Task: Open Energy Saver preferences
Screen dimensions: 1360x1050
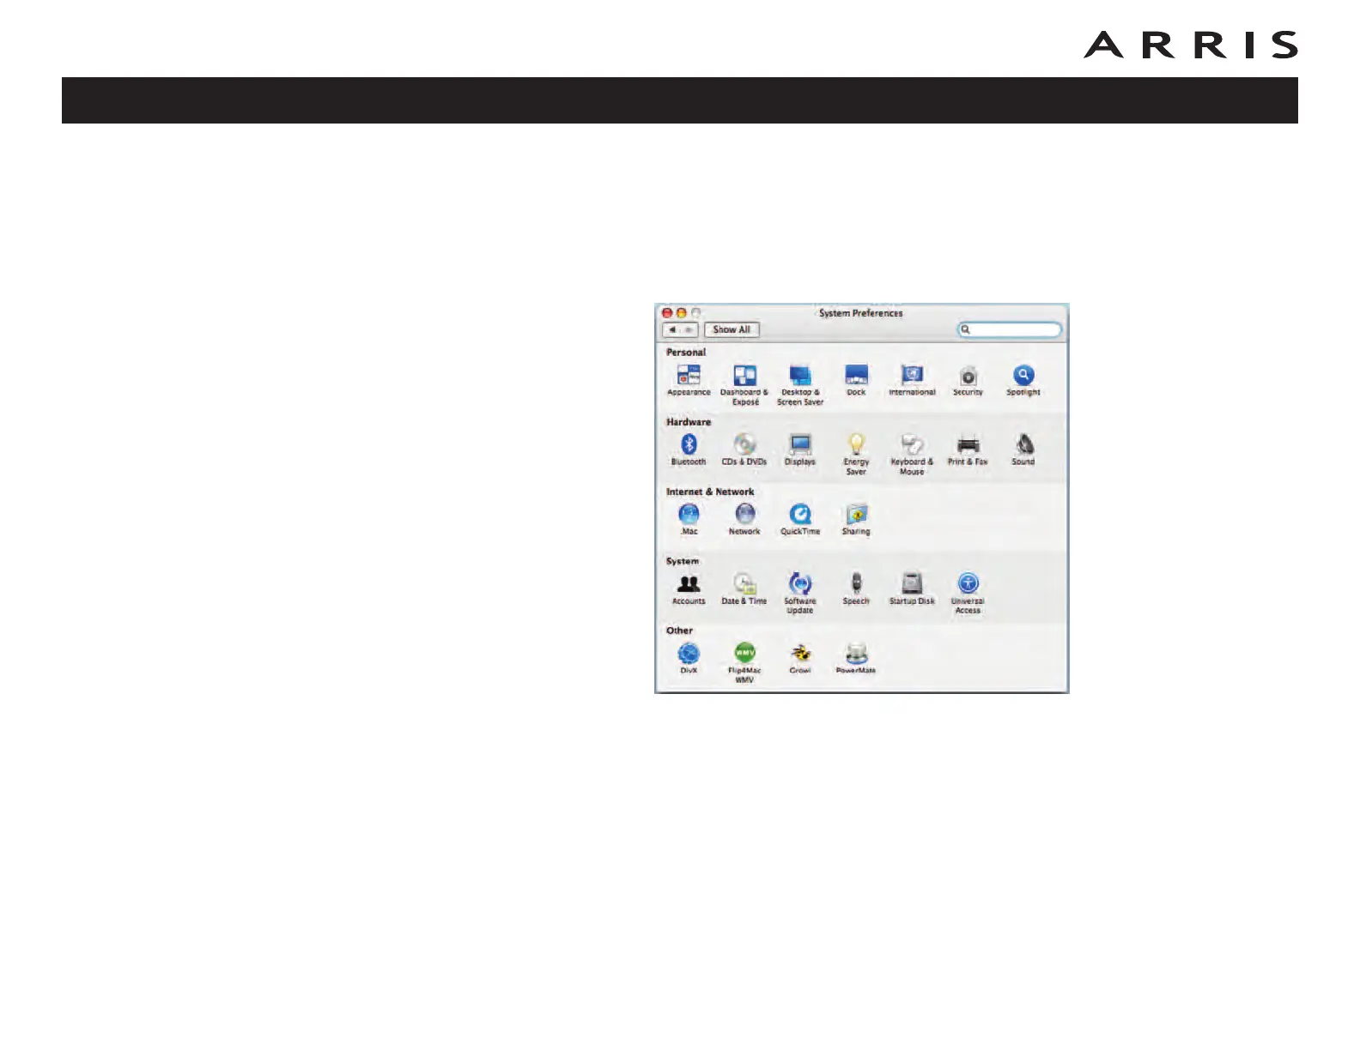Action: click(x=856, y=454)
